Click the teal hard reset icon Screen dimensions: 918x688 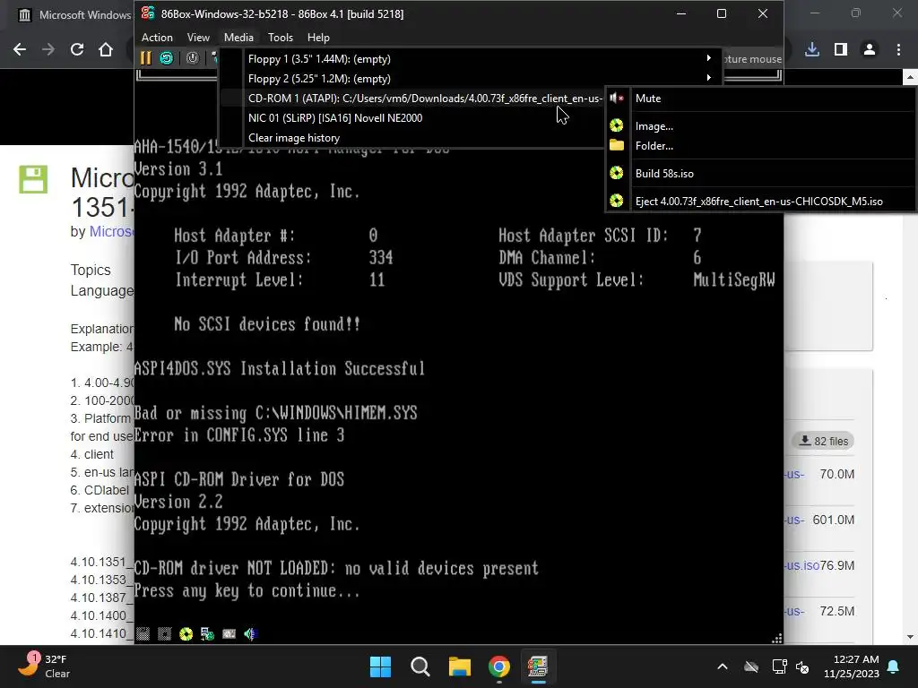point(167,58)
